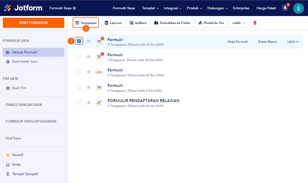Open the notification bell icon
Image resolution: width=308 pixels, height=183 pixels.
pos(285,8)
